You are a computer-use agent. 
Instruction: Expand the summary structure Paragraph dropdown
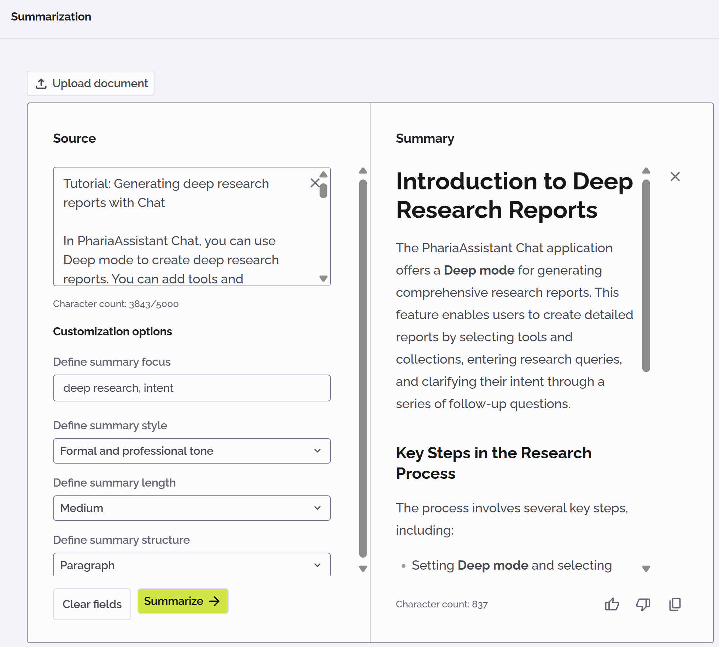pyautogui.click(x=192, y=565)
